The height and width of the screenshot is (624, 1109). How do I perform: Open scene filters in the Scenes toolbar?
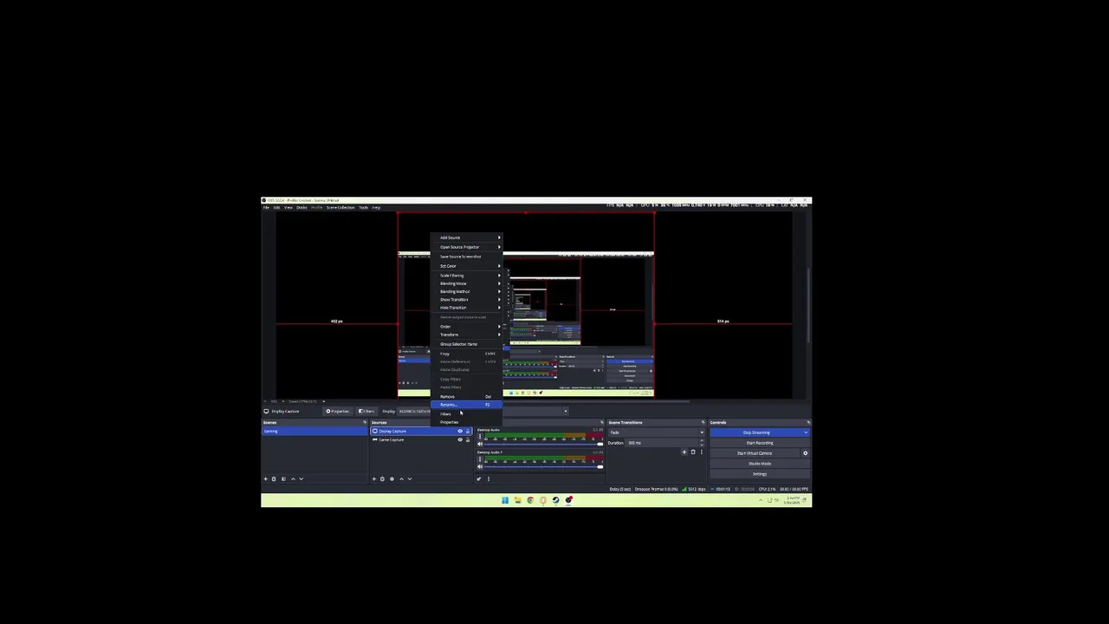pos(283,478)
